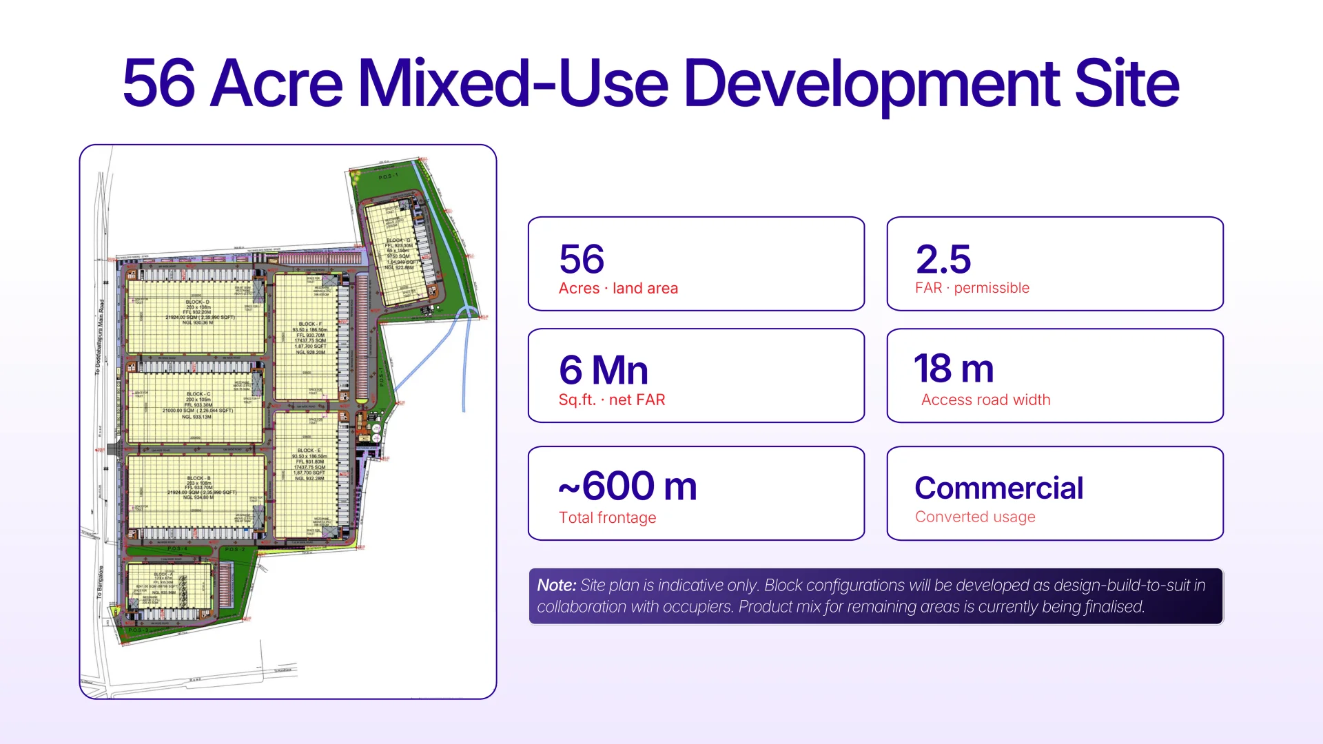Click the P.O.S-1 green area label

click(389, 177)
